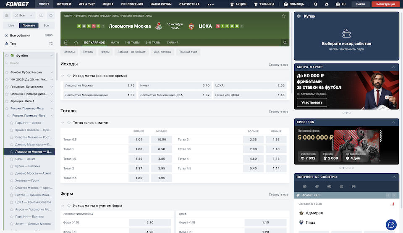The height and width of the screenshot is (233, 403).
Task: Open the Помощь help link
Action: point(294,4)
